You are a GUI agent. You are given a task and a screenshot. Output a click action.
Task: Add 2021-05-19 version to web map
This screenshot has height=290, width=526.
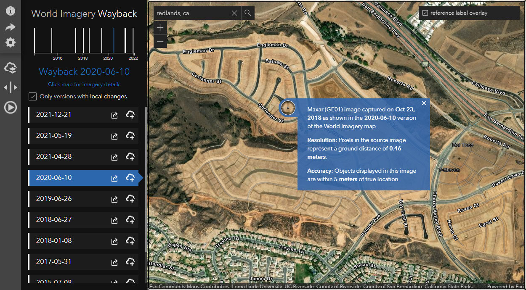tap(130, 136)
